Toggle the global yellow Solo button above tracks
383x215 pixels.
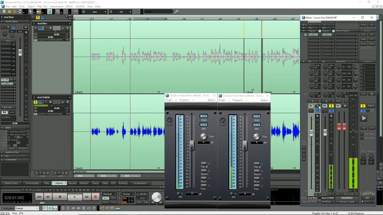click(x=38, y=17)
